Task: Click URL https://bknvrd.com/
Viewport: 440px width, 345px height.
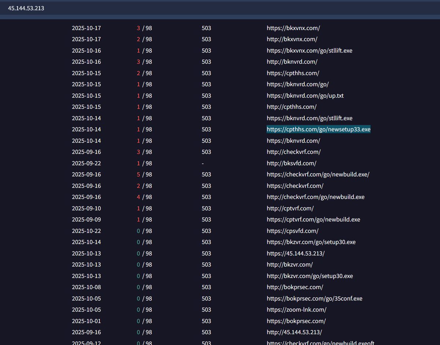Action: click(293, 141)
